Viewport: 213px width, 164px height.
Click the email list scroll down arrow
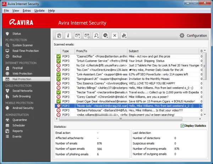point(205,115)
